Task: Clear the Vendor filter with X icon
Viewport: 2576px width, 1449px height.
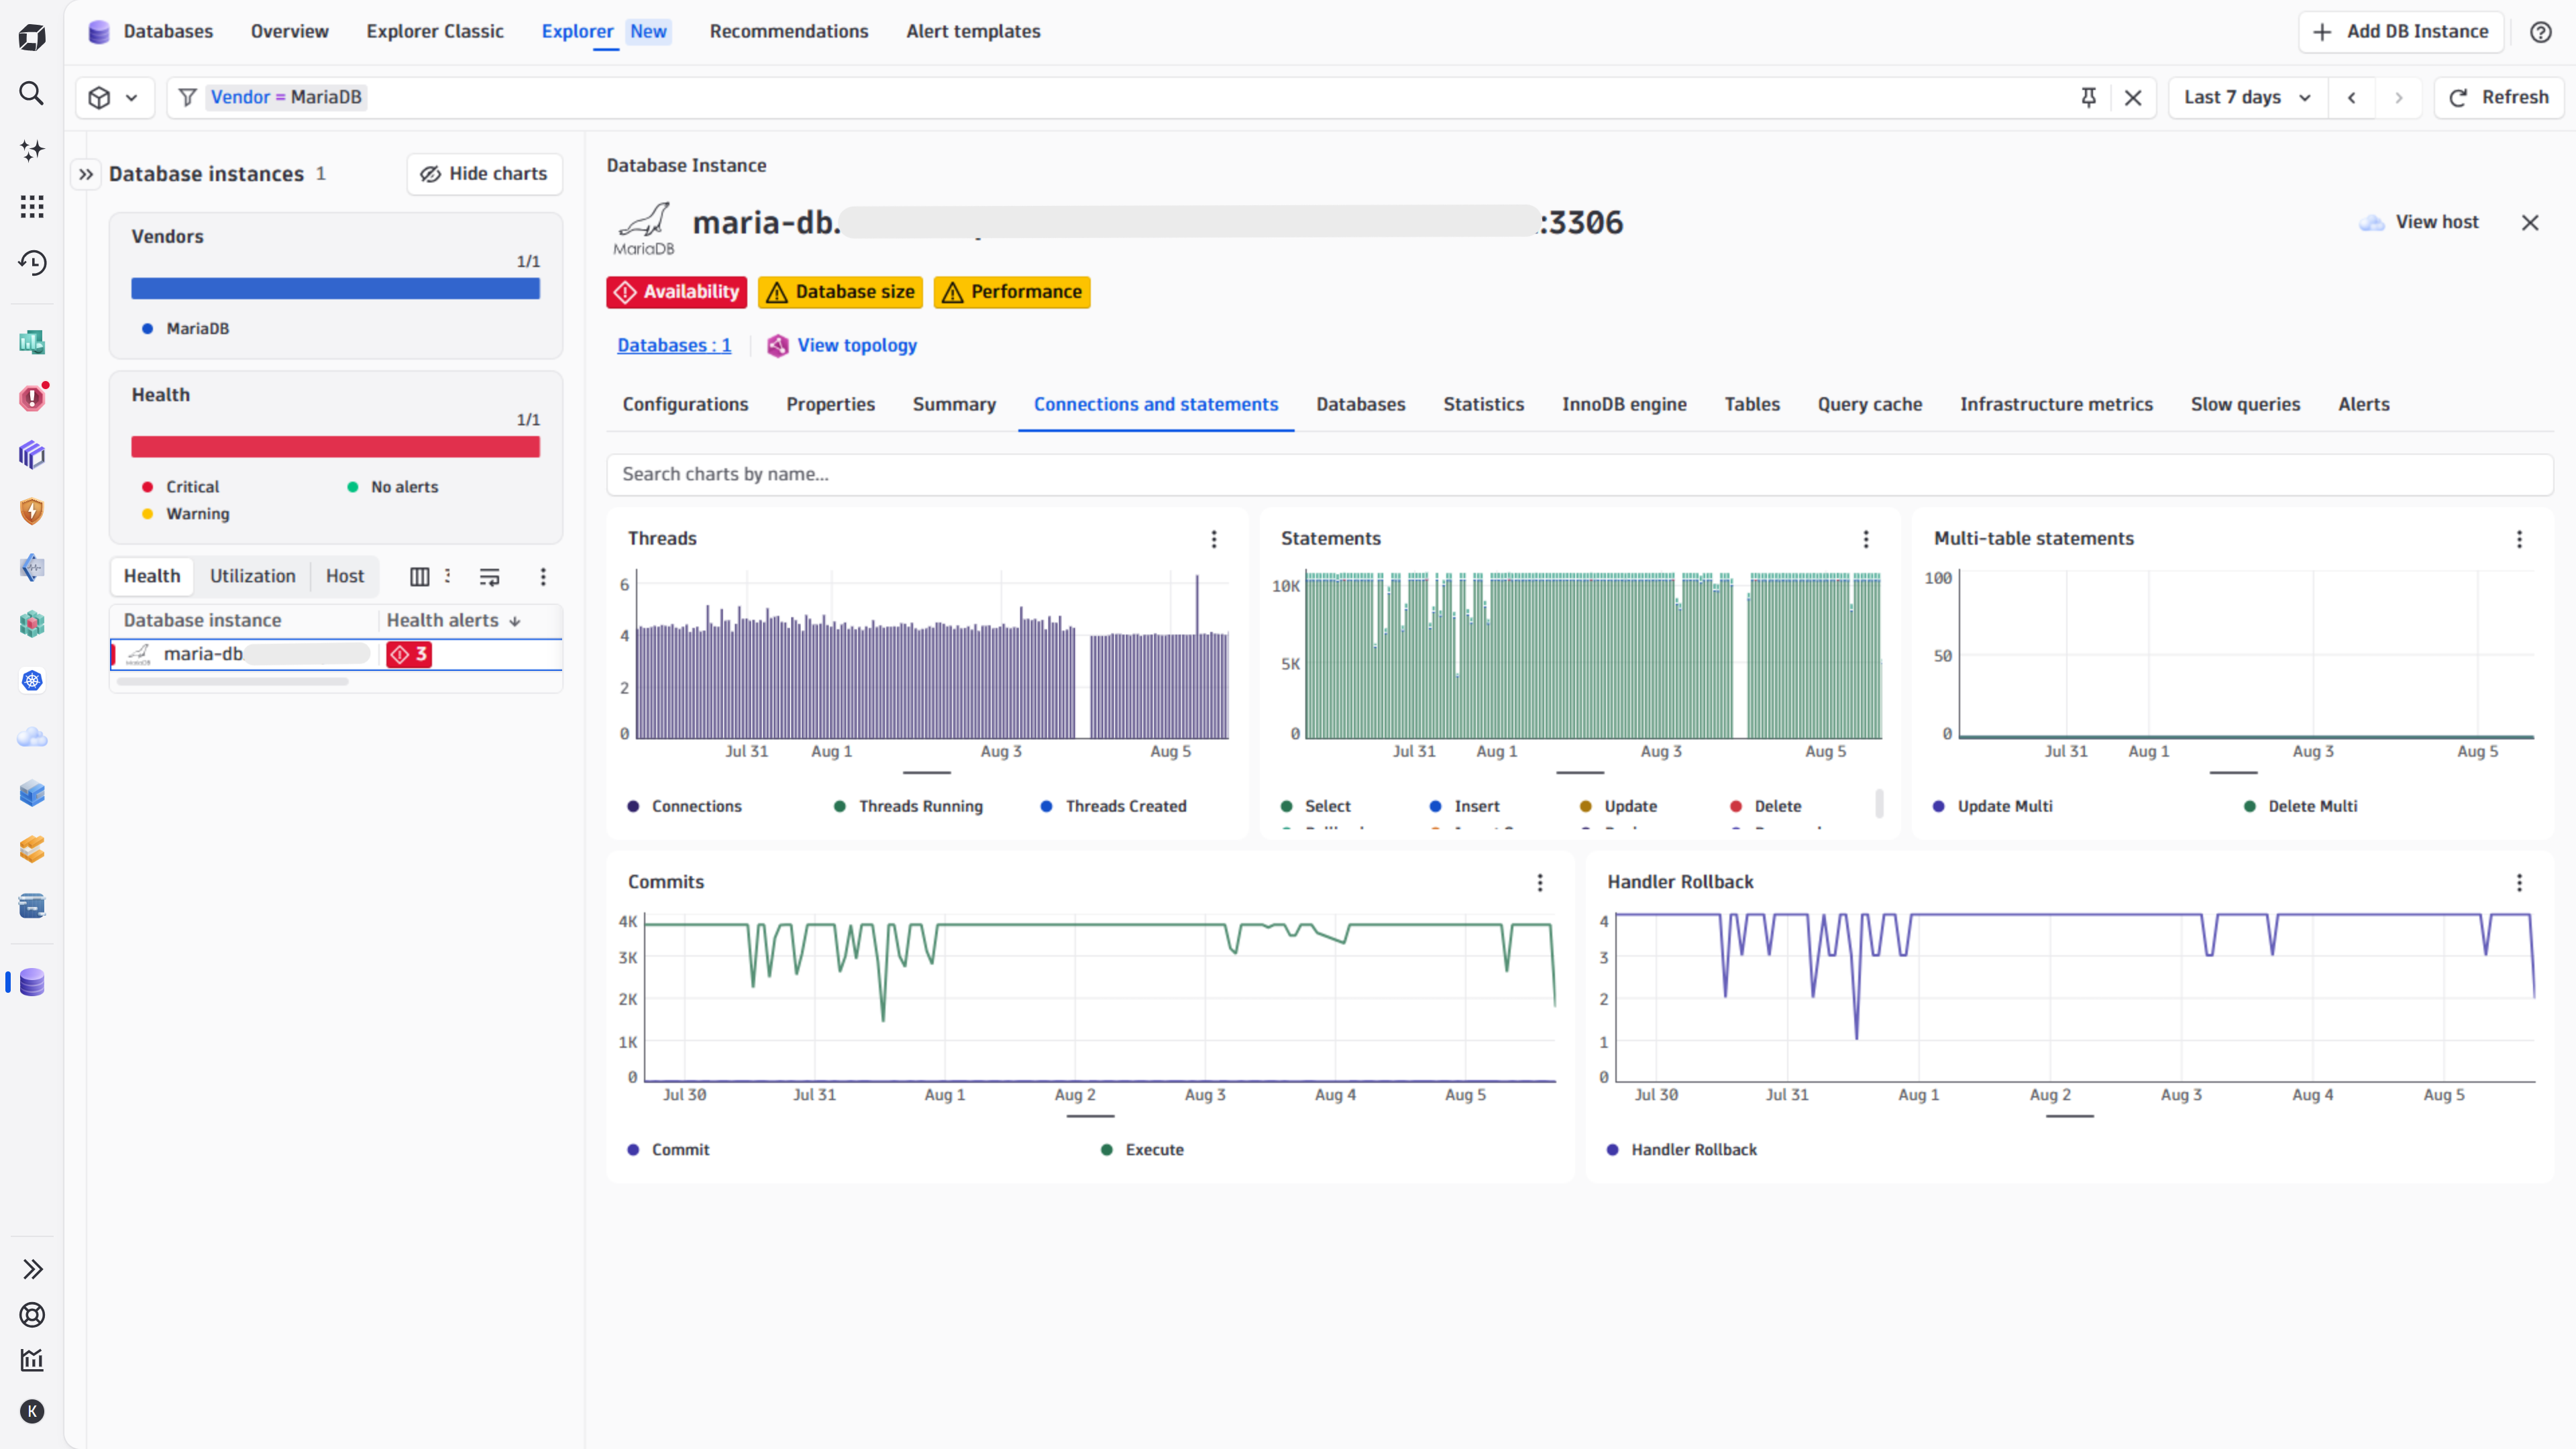Action: point(2133,97)
